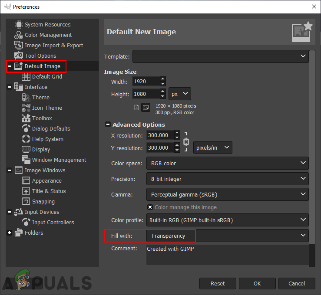This screenshot has height=295, width=321.
Task: Select Snapping in the tree
Action: point(43,202)
